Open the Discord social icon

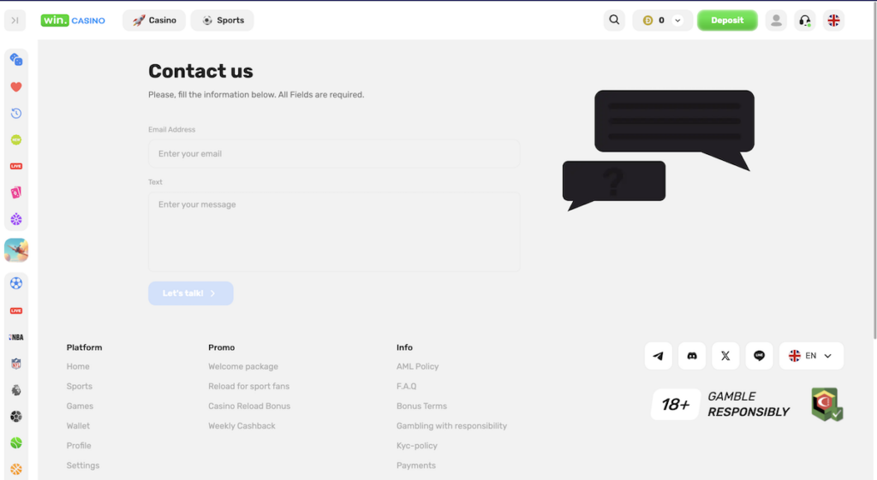[692, 356]
